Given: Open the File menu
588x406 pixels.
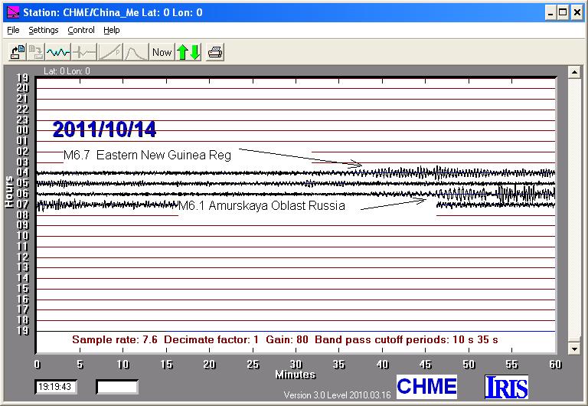Looking at the screenshot, I should coord(13,30).
